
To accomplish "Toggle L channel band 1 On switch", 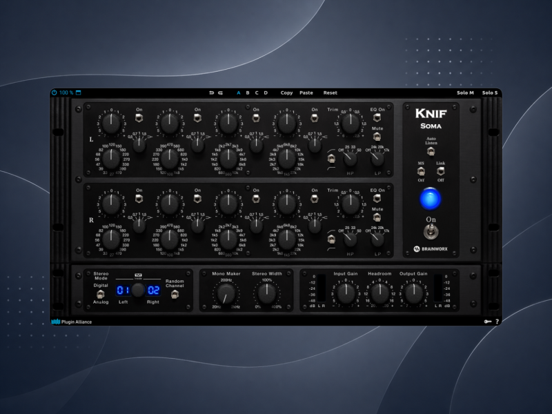I will 139,118.
